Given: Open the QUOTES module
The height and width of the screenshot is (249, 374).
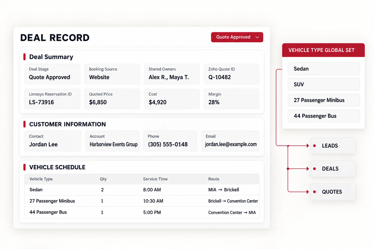Looking at the screenshot, I should 333,192.
